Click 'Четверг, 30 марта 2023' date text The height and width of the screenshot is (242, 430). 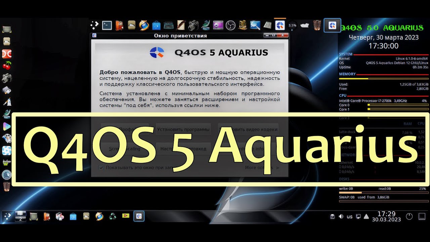[384, 37]
